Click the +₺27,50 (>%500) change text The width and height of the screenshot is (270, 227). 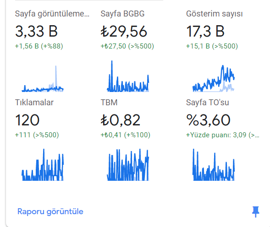pyautogui.click(x=127, y=46)
